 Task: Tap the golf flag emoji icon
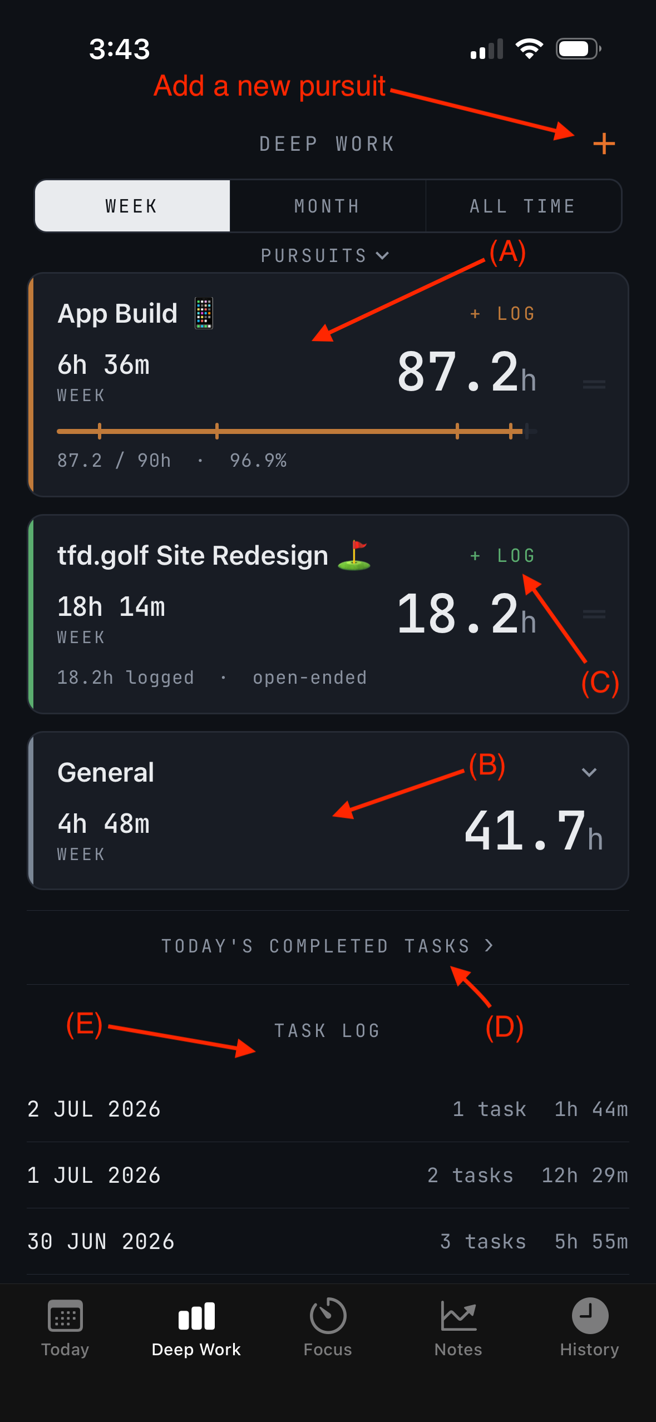tap(354, 555)
